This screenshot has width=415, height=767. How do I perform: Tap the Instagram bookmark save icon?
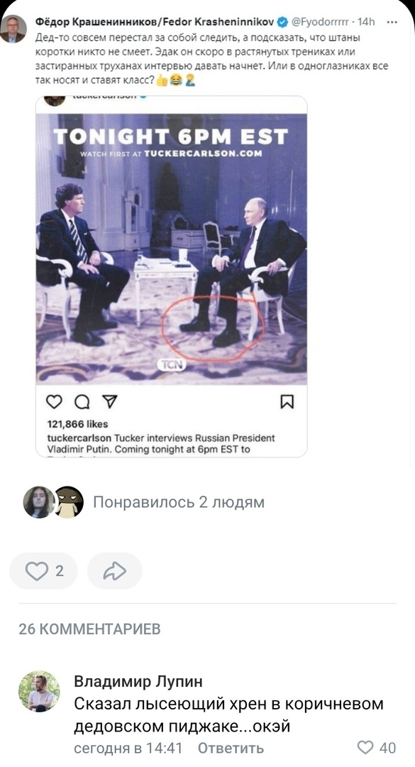(287, 402)
